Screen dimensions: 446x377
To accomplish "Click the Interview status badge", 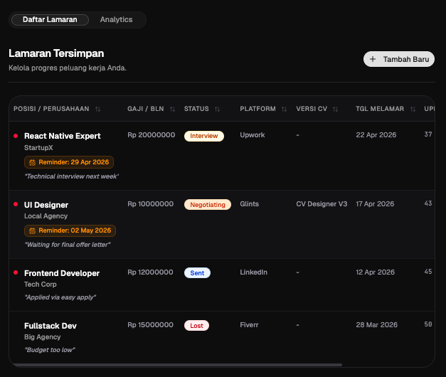I will [204, 136].
